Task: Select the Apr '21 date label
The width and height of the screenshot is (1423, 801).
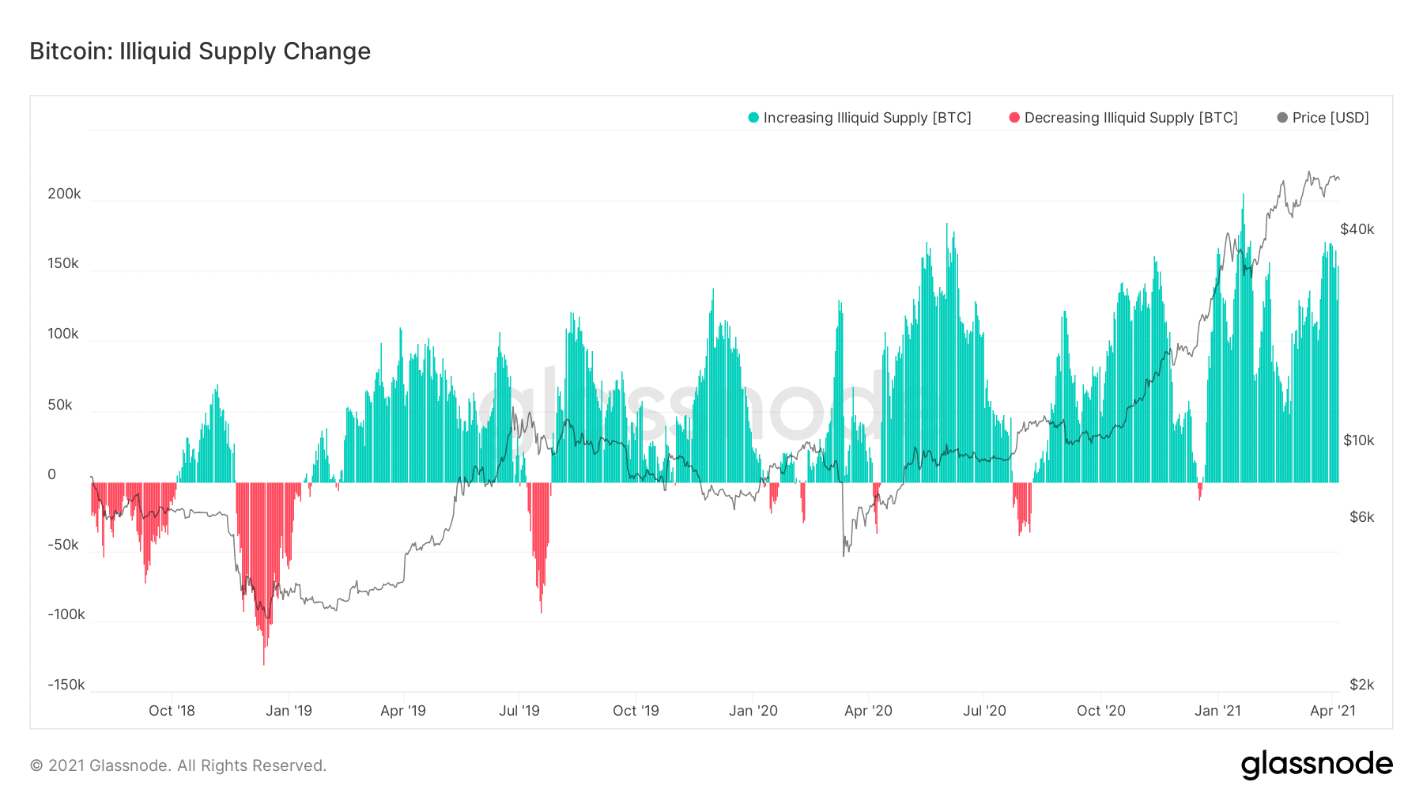Action: coord(1332,711)
